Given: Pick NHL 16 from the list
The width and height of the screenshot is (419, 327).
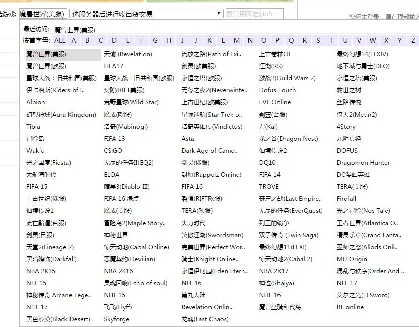Looking at the screenshot, I should (x=270, y=295).
